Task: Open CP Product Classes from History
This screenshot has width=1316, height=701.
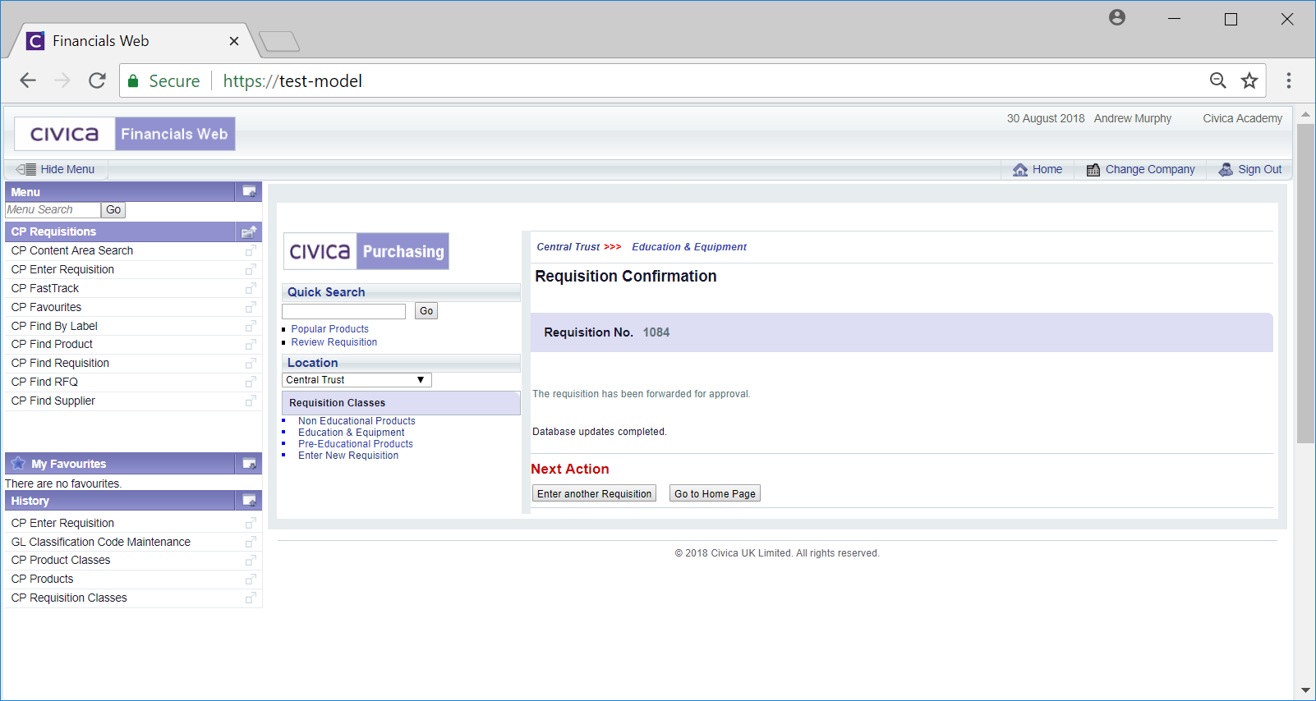Action: (x=61, y=560)
